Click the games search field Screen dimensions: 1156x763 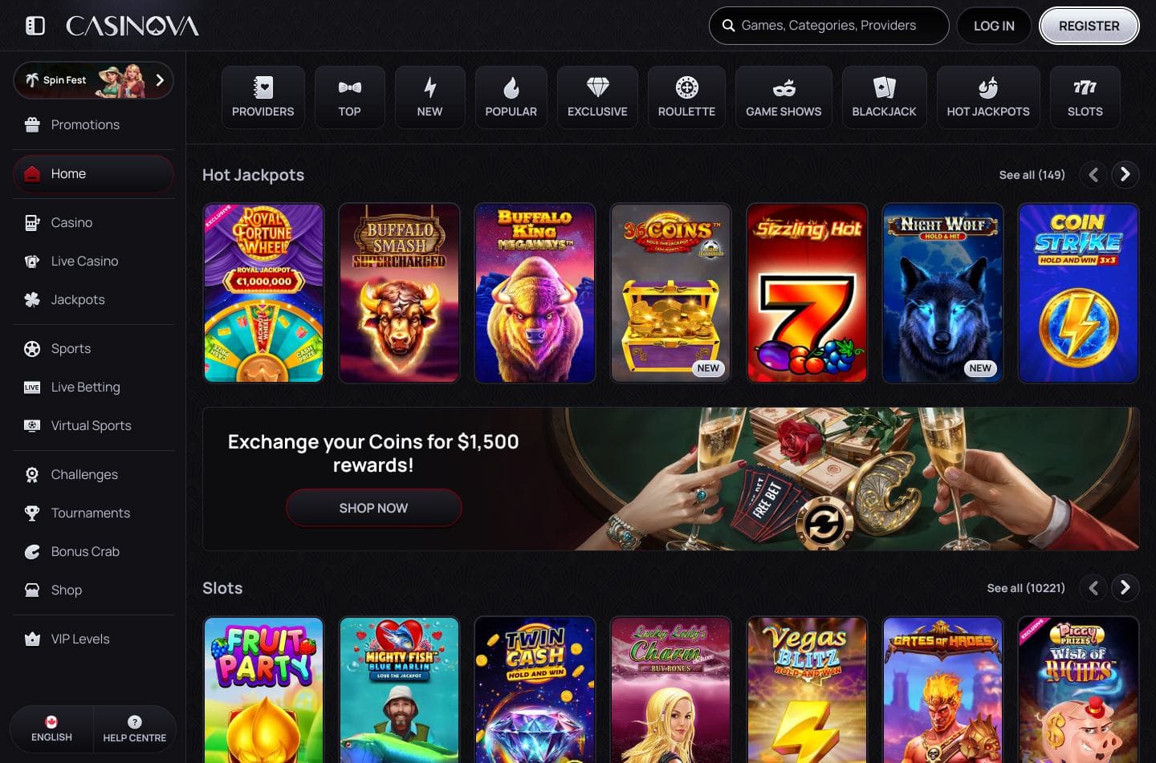click(x=828, y=26)
